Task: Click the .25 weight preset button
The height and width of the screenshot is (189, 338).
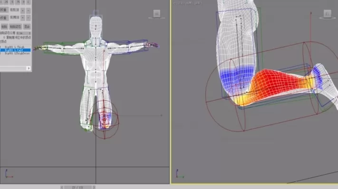Action: point(6,2)
